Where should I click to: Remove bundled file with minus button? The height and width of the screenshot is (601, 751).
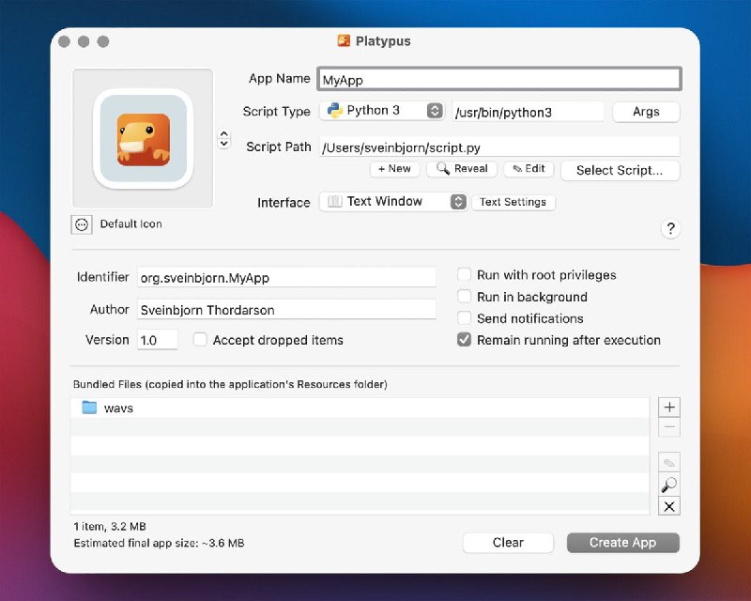669,428
